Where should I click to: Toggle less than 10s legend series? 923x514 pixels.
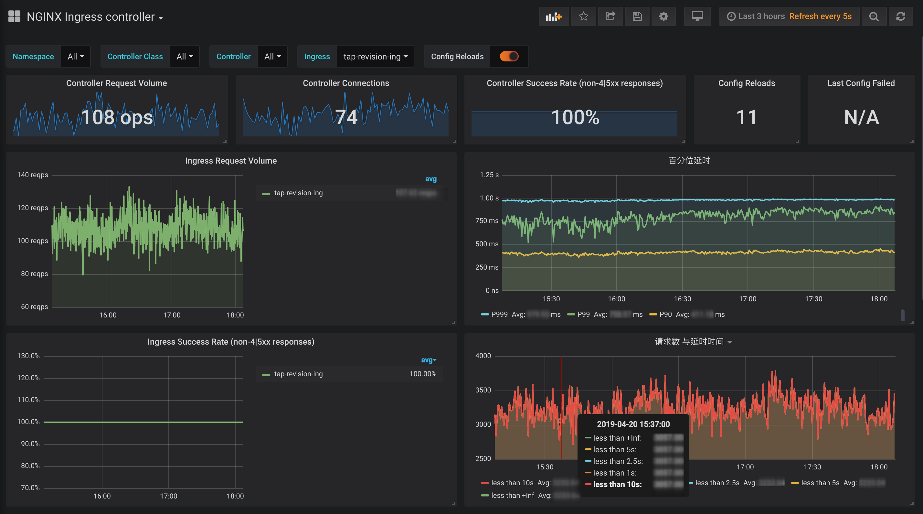pyautogui.click(x=512, y=483)
